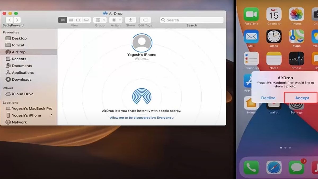Open FaceTime on the iPhone

click(251, 14)
